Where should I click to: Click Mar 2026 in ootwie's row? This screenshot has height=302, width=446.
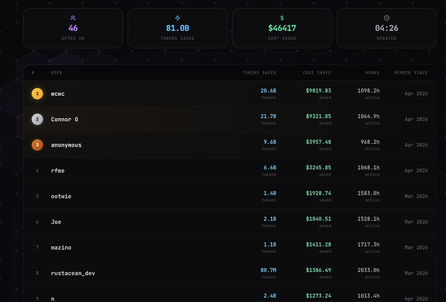416,196
